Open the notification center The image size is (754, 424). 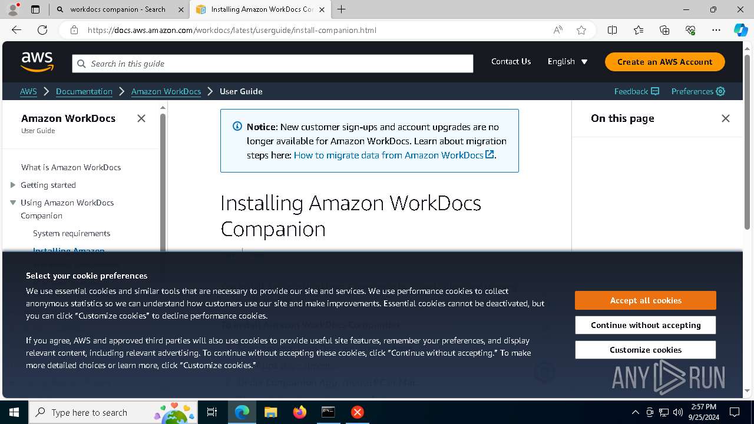pos(735,412)
